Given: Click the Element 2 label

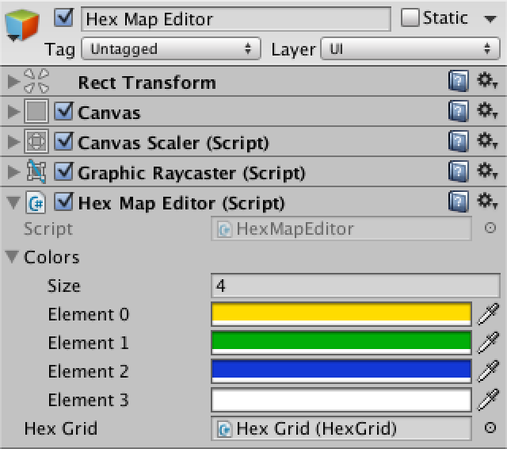Looking at the screenshot, I should tap(89, 371).
